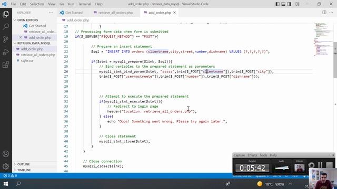This screenshot has height=189, width=337.
Task: Select retrieve_all_orde... in Open Editors
Action: tap(42, 31)
